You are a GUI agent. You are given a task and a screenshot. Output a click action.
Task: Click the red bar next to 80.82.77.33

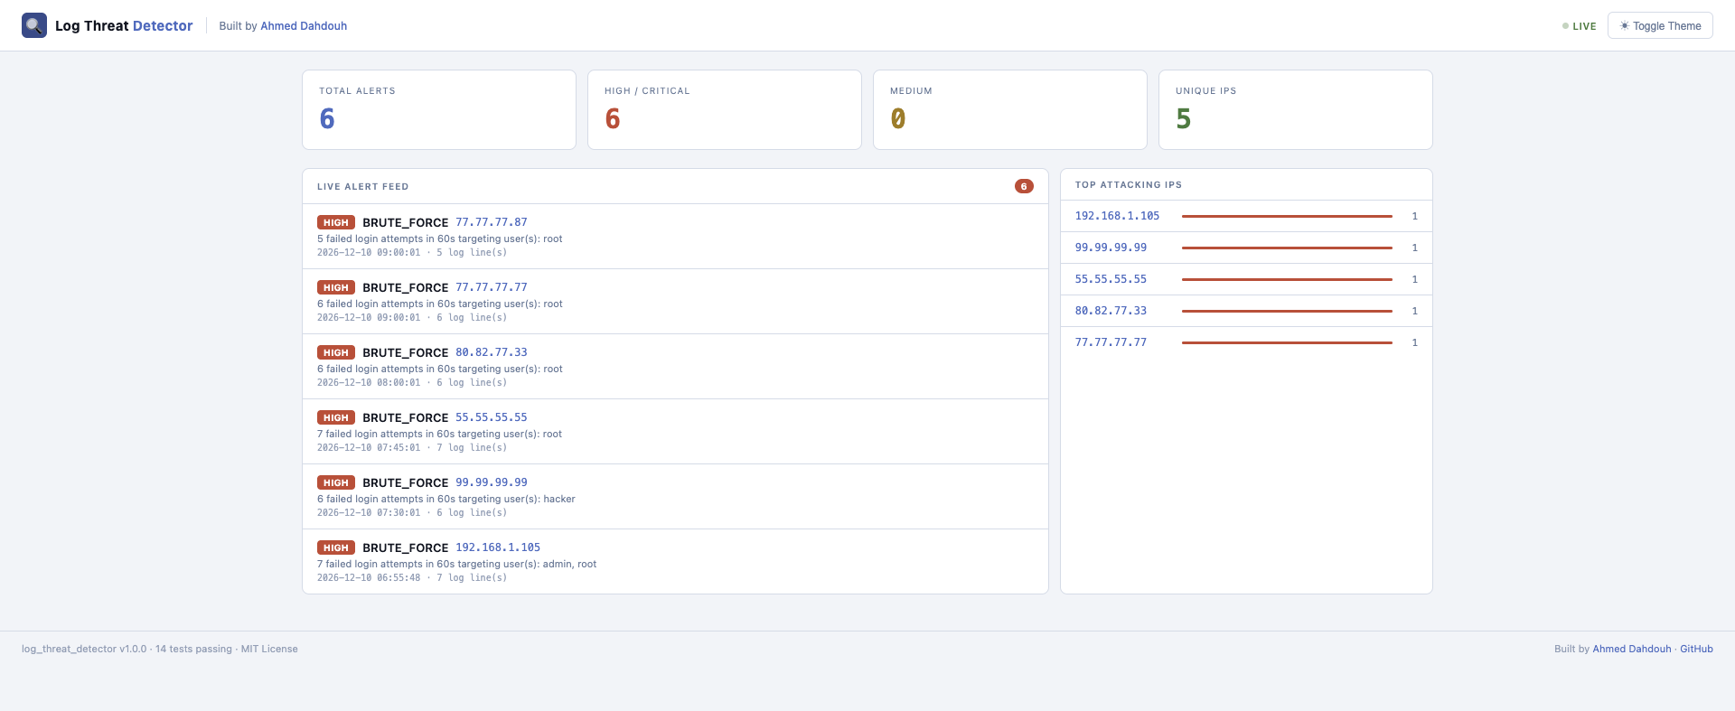pyautogui.click(x=1287, y=311)
